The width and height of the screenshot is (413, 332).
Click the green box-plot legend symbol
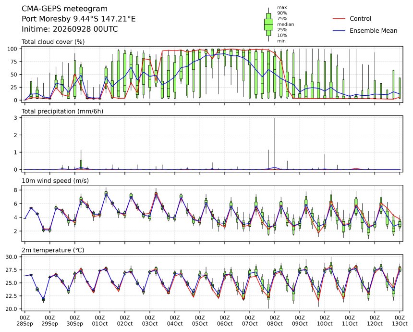268,24
